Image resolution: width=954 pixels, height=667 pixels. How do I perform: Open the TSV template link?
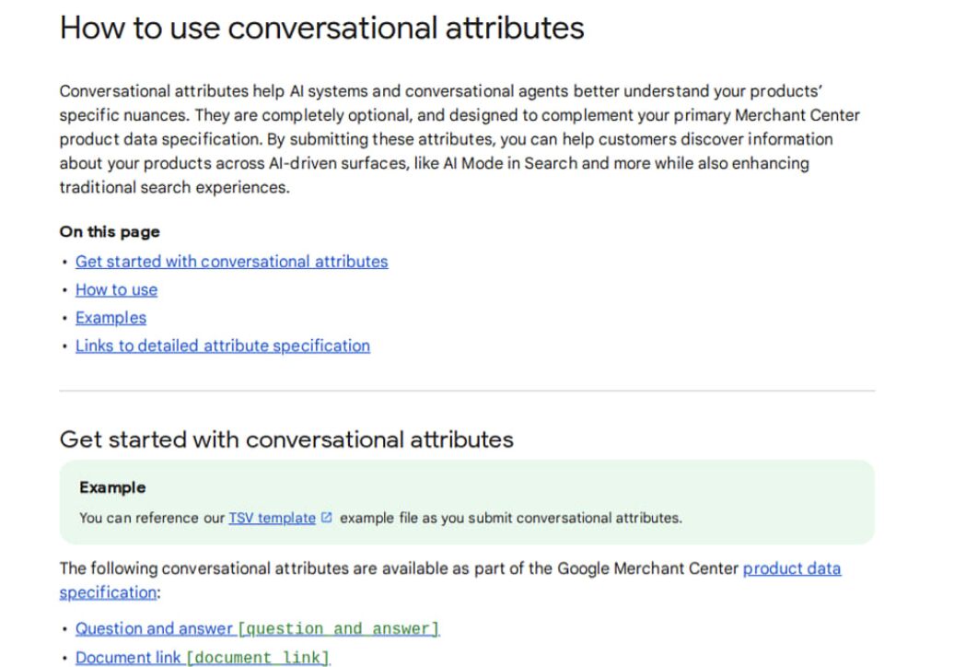[x=272, y=518]
